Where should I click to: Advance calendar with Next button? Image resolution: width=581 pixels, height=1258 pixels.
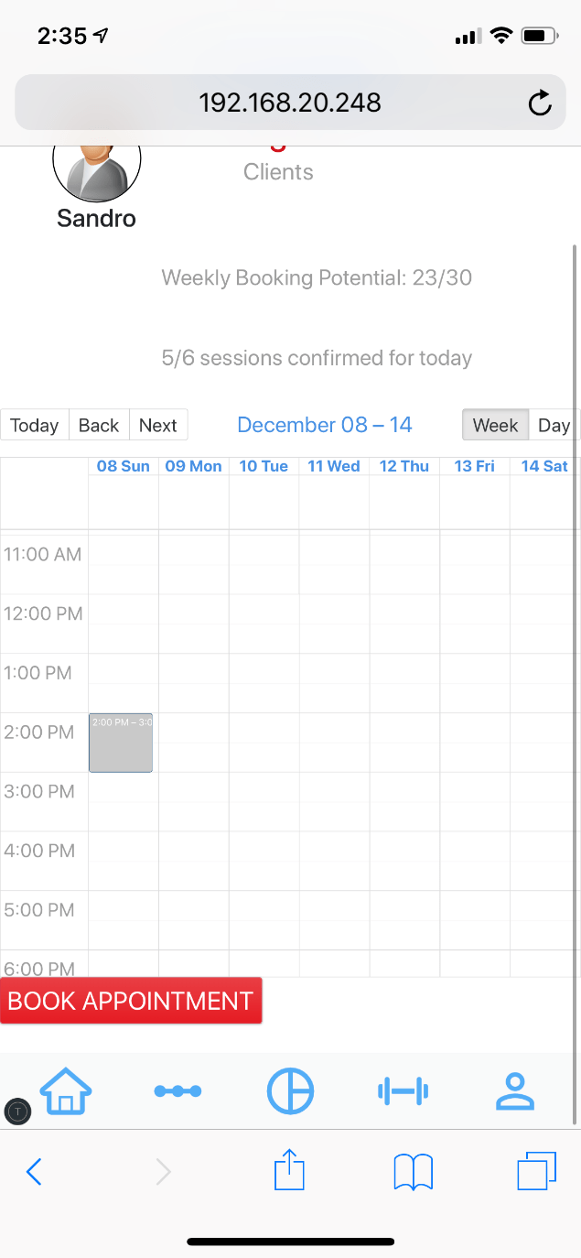158,425
